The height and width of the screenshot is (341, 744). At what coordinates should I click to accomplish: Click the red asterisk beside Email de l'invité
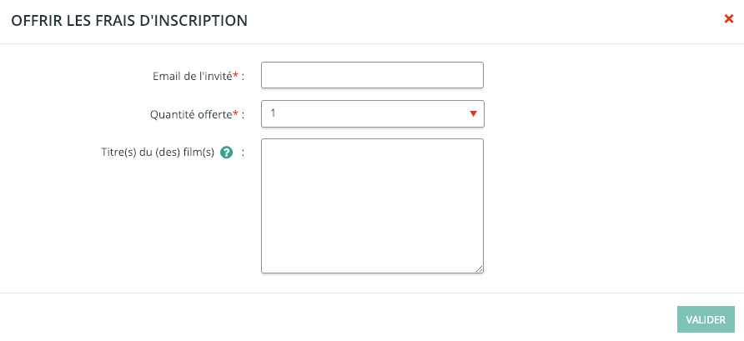235,75
